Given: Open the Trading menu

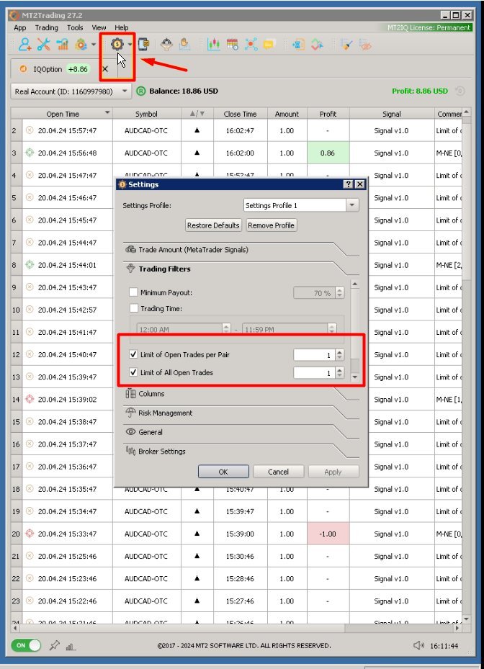Looking at the screenshot, I should [x=47, y=28].
